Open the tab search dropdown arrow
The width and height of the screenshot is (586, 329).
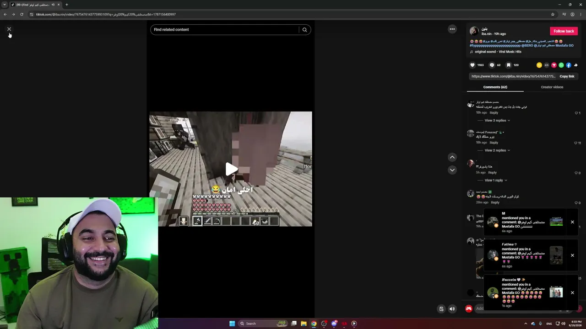[x=5, y=5]
